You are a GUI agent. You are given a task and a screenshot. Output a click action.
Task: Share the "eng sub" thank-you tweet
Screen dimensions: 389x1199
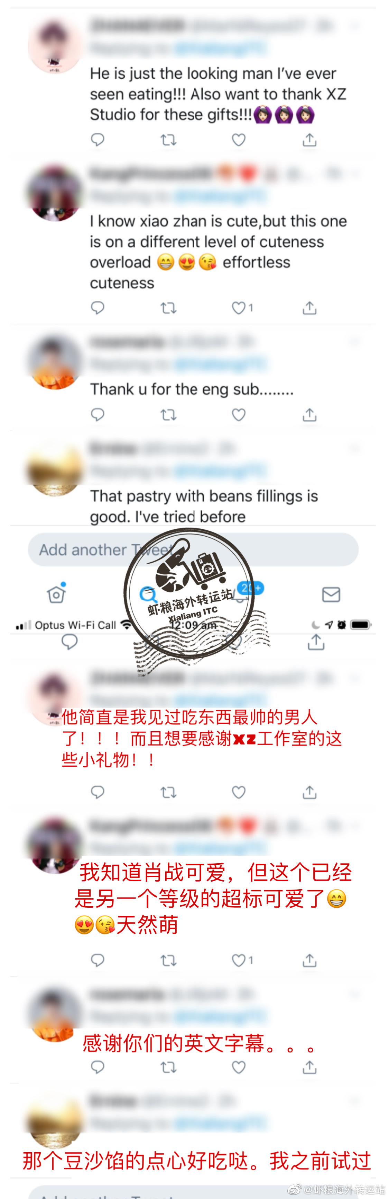309,414
